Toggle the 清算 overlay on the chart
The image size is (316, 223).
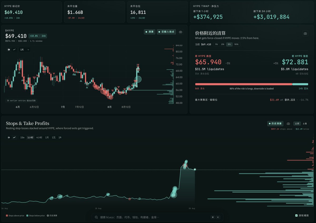coord(150,32)
